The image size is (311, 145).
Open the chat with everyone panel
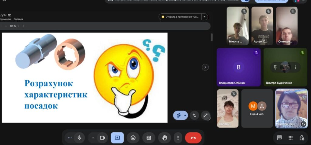(x=279, y=138)
